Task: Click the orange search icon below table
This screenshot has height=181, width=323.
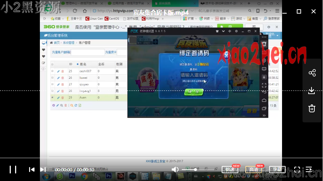Action: click(72, 106)
